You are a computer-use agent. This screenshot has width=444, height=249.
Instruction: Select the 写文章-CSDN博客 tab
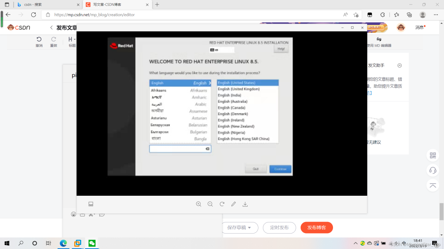click(118, 4)
